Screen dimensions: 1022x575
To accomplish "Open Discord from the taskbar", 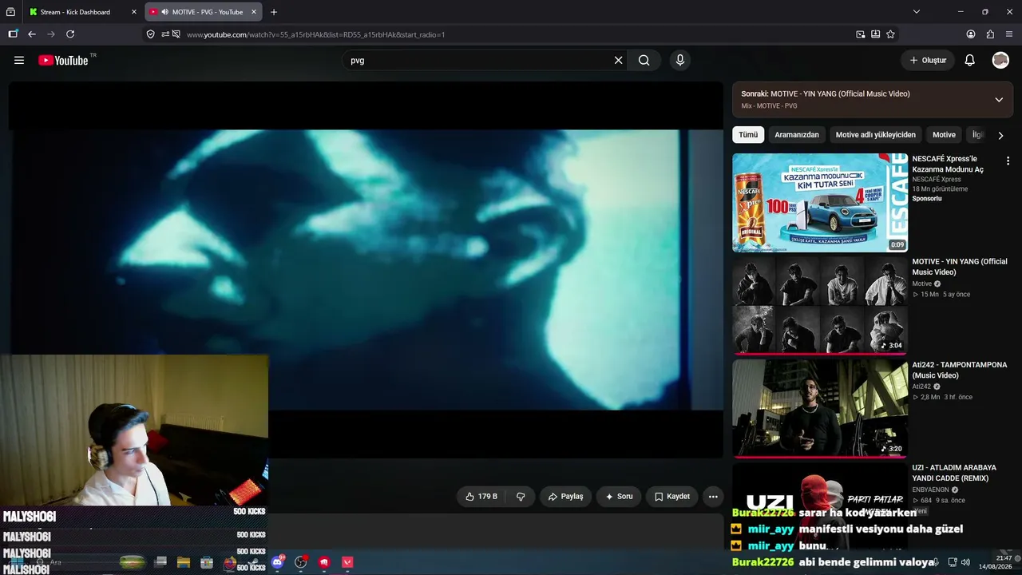I will tap(278, 562).
